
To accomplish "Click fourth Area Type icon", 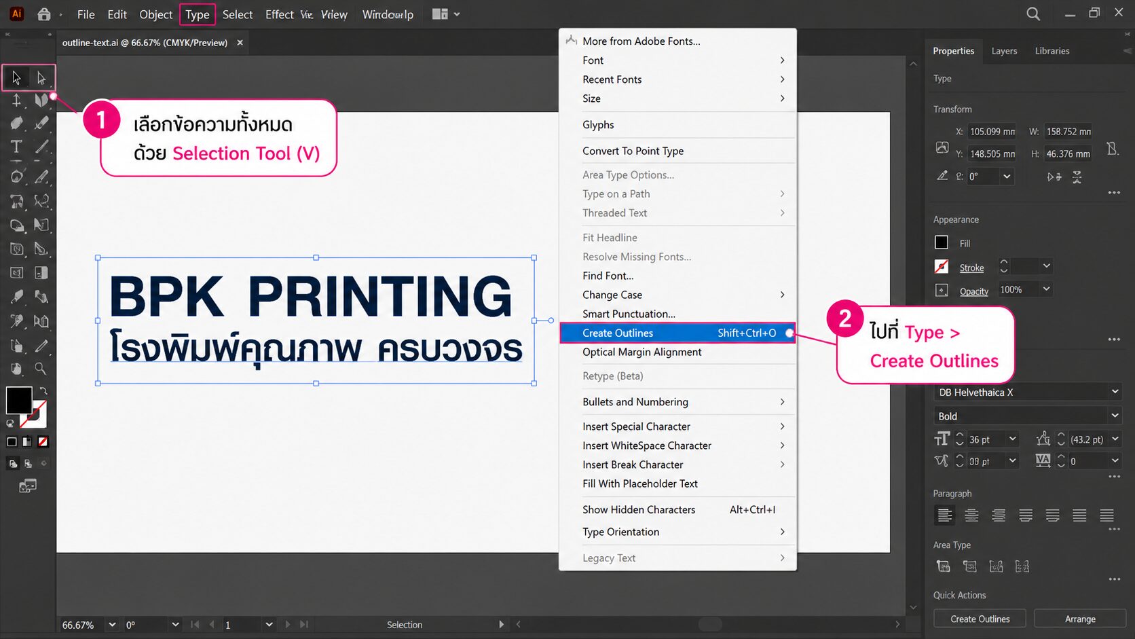I will 1022,566.
